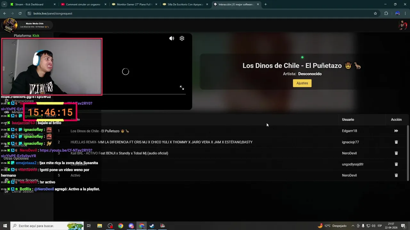This screenshot has width=410, height=230.
Task: Click the Acción column header
Action: [396, 119]
